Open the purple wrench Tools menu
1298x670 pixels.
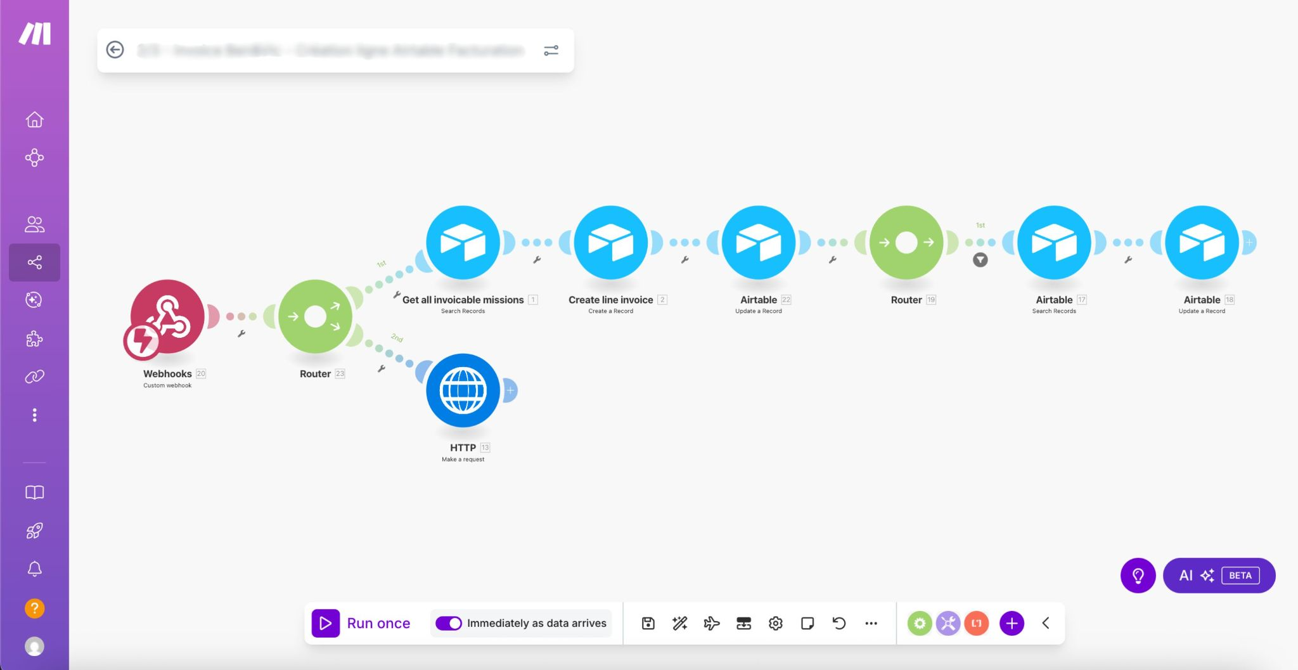[x=948, y=623]
